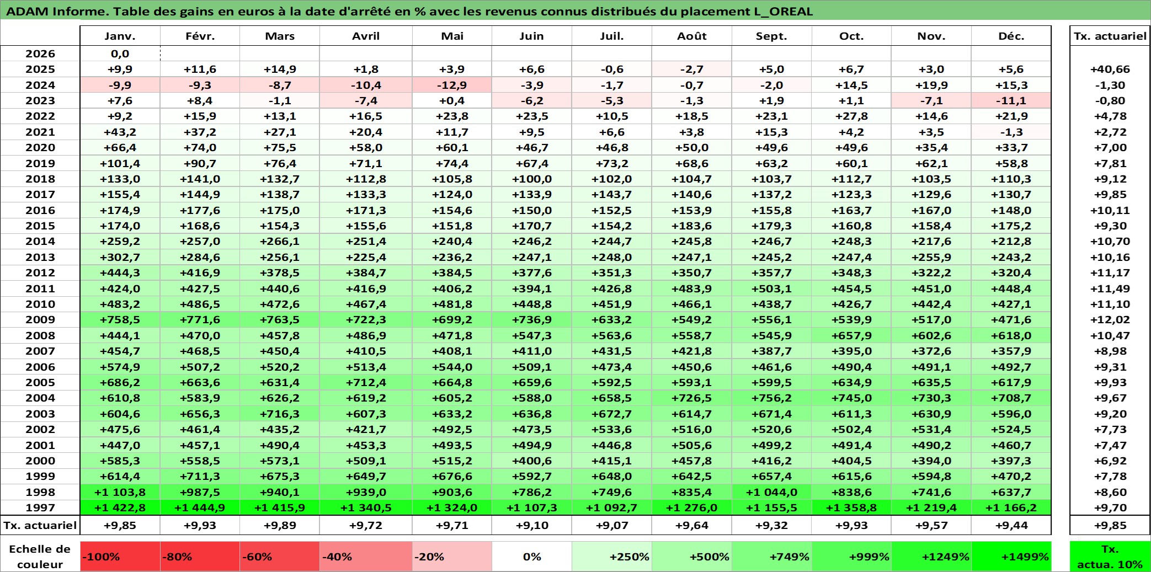This screenshot has width=1151, height=572.
Task: Select the 2024 Mai cell -12,9
Action: coord(452,85)
